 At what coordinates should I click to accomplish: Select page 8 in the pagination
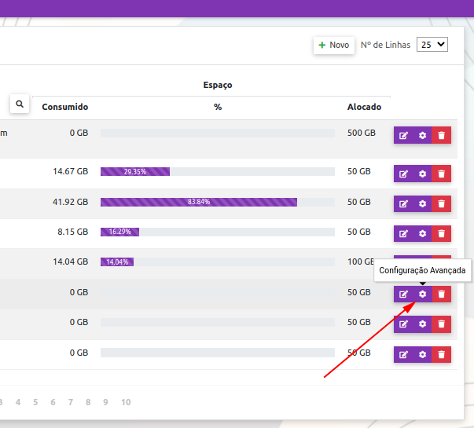(x=87, y=402)
